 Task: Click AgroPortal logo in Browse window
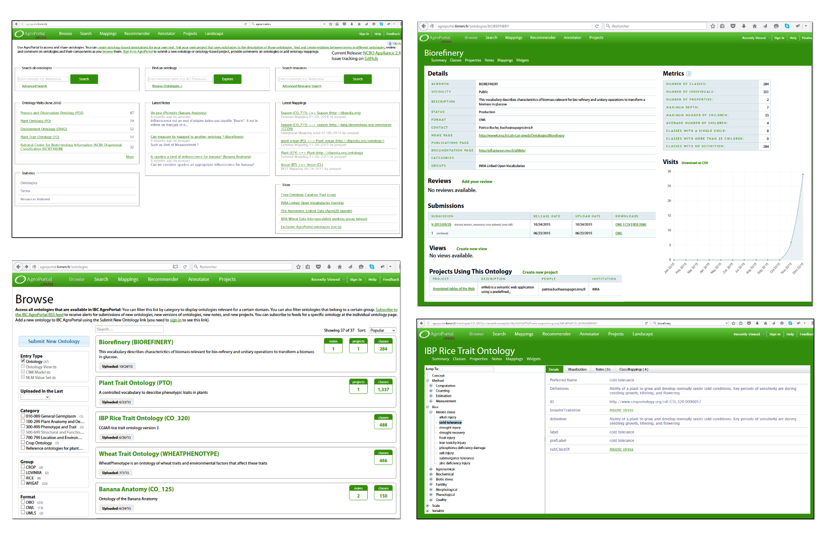point(34,280)
